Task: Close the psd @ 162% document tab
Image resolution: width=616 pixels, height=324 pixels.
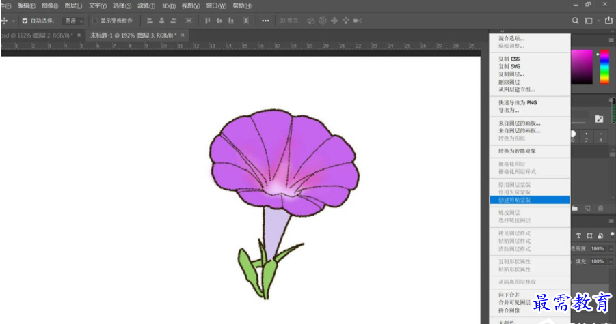Action: click(x=79, y=35)
